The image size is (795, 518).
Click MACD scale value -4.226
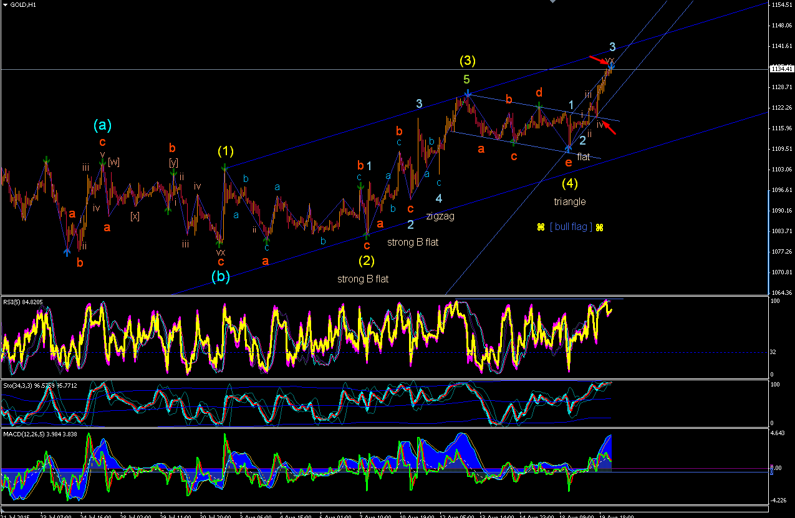pyautogui.click(x=778, y=500)
